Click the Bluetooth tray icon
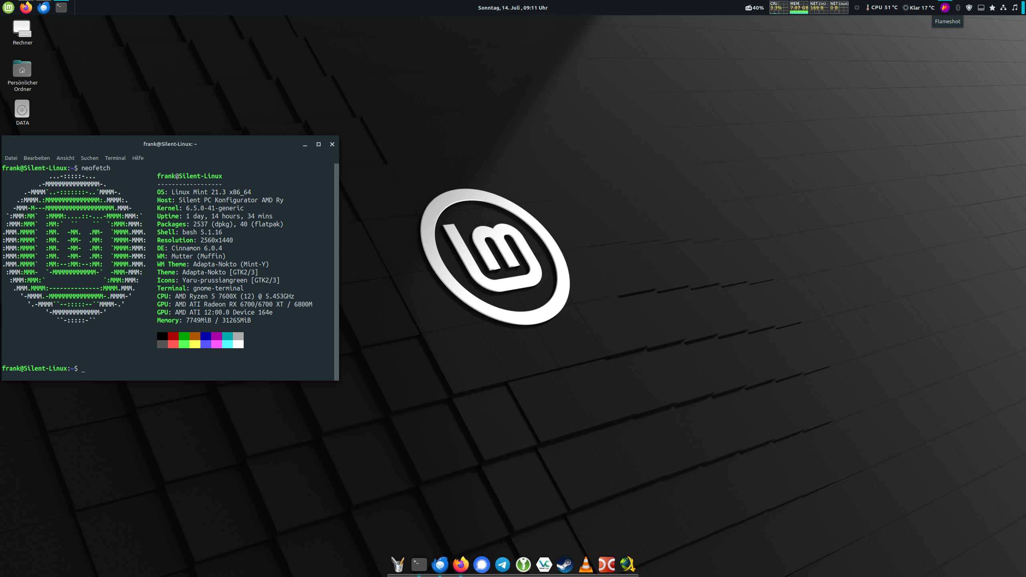The height and width of the screenshot is (577, 1026). click(x=958, y=8)
